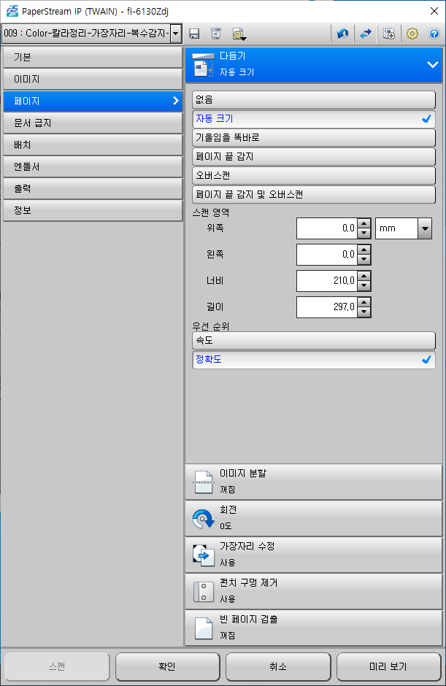Viewport: 446px width, 686px height.
Task: Click the 빈 페이지 검출 blank page icon
Action: [204, 628]
